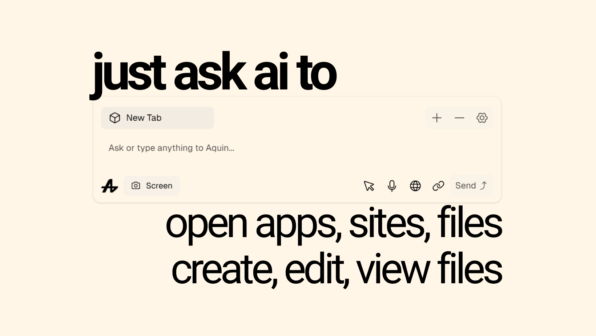Enable the cursor pointer tool
Screen dimensions: 596x336
(369, 186)
